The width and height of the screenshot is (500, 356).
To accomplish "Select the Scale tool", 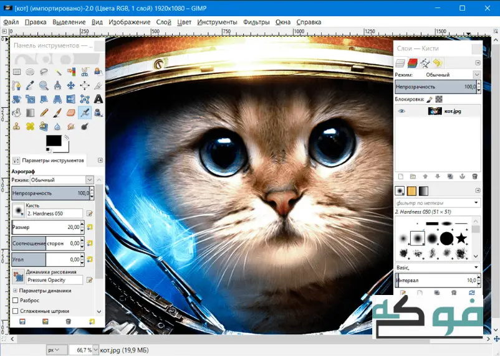I will (31, 99).
